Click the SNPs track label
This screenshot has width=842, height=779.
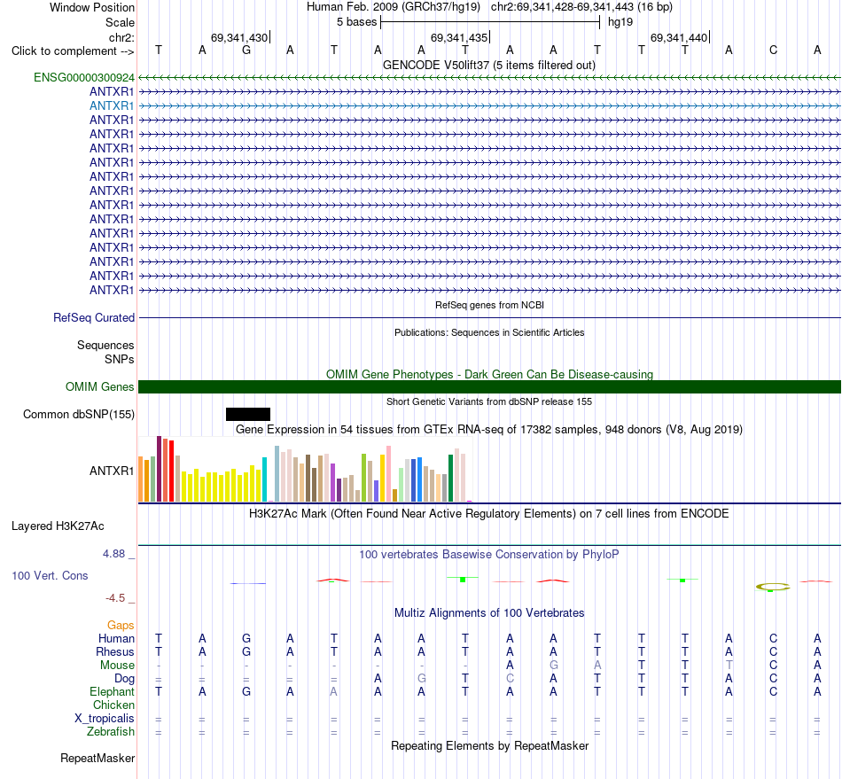(120, 359)
